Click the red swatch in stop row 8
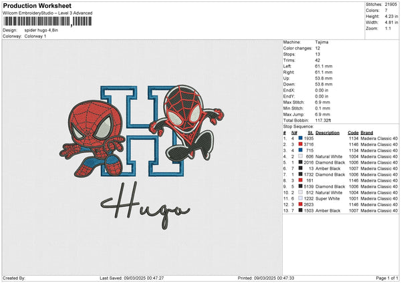 (301, 180)
